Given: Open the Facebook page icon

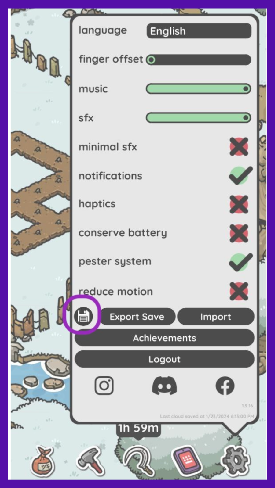Looking at the screenshot, I should 225,386.
